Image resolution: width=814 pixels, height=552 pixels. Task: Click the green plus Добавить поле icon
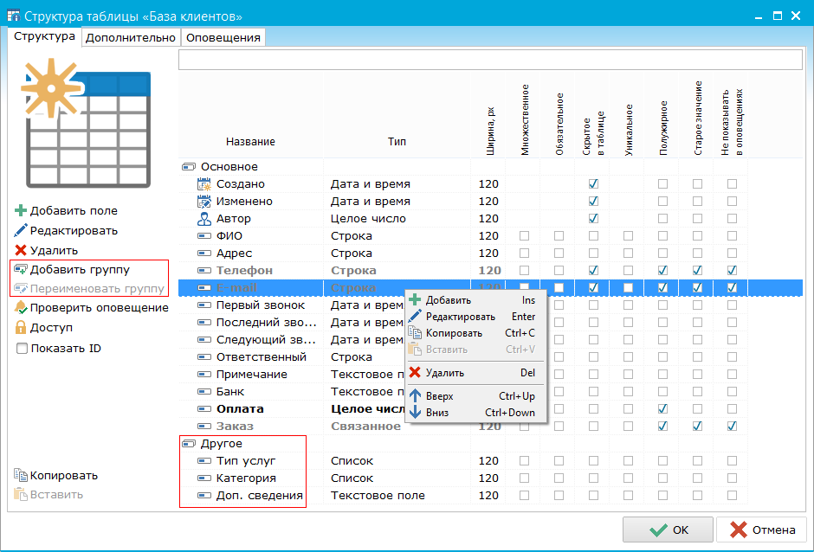pyautogui.click(x=20, y=210)
